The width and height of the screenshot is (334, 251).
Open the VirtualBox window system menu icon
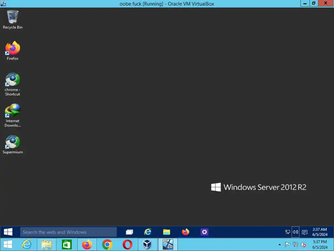3,3
